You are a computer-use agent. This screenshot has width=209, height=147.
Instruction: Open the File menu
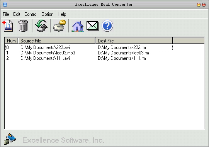6,14
